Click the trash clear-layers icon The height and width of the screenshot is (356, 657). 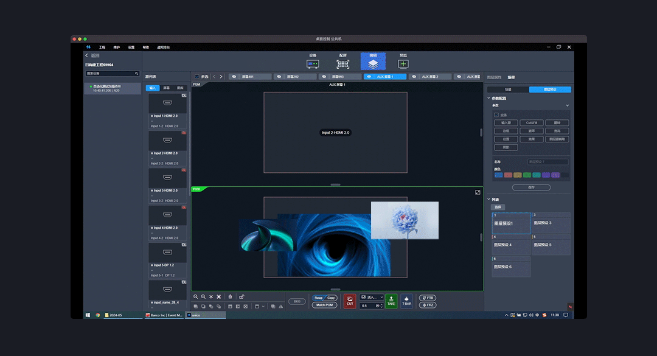(x=230, y=297)
